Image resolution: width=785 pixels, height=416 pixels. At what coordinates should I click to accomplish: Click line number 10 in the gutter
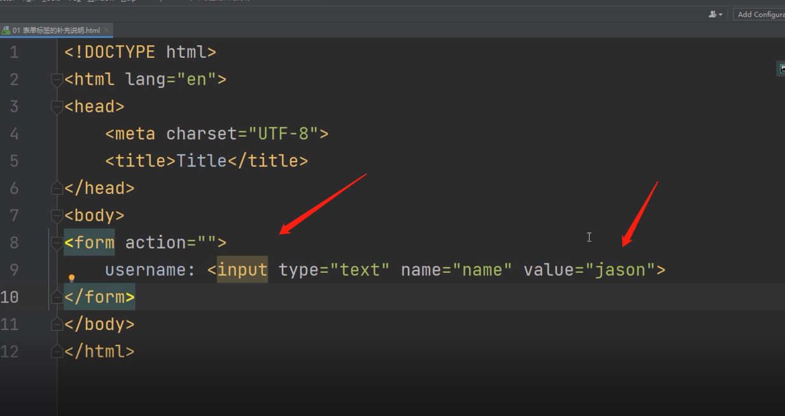click(10, 297)
